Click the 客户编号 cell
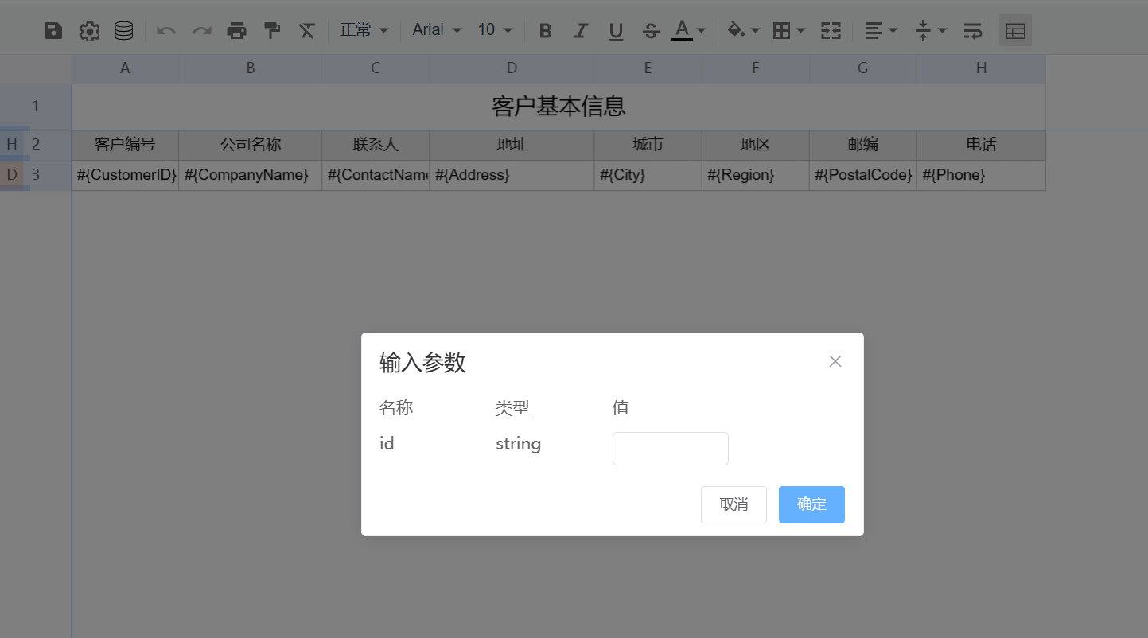The height and width of the screenshot is (638, 1148). click(125, 145)
